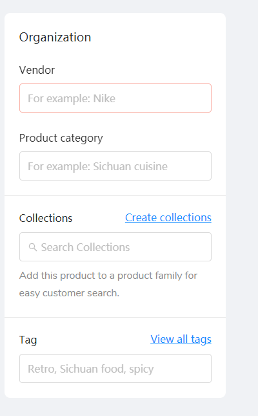This screenshot has width=258, height=416.
Task: Focus the Vendor input field
Action: tap(115, 98)
